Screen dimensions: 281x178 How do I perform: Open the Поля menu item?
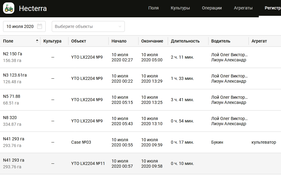(x=153, y=8)
